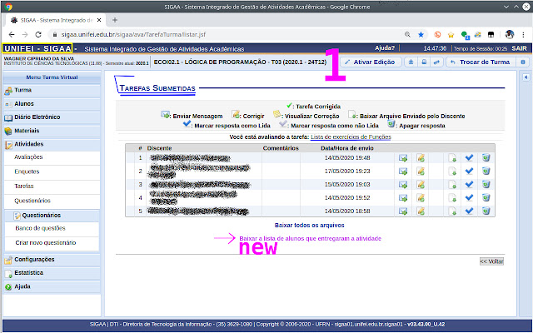The image size is (533, 333).
Task: Click the swap arrows icon in class toolbar
Action: coord(436,62)
